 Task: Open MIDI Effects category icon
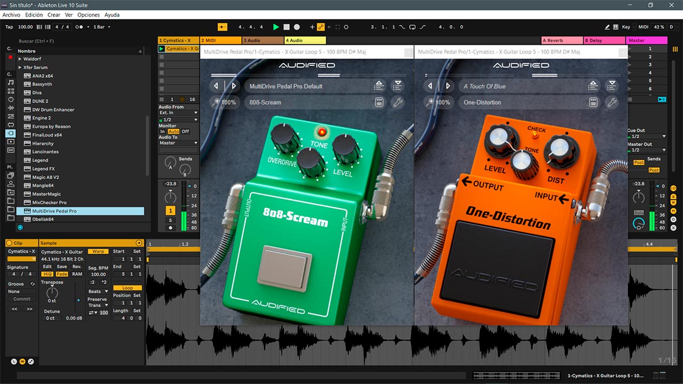tap(10, 117)
